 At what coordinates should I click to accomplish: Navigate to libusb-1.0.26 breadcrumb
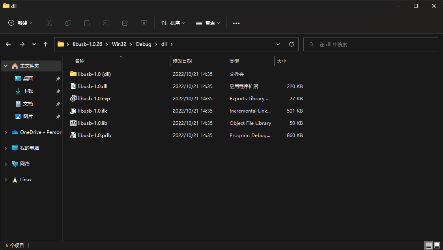(88, 44)
